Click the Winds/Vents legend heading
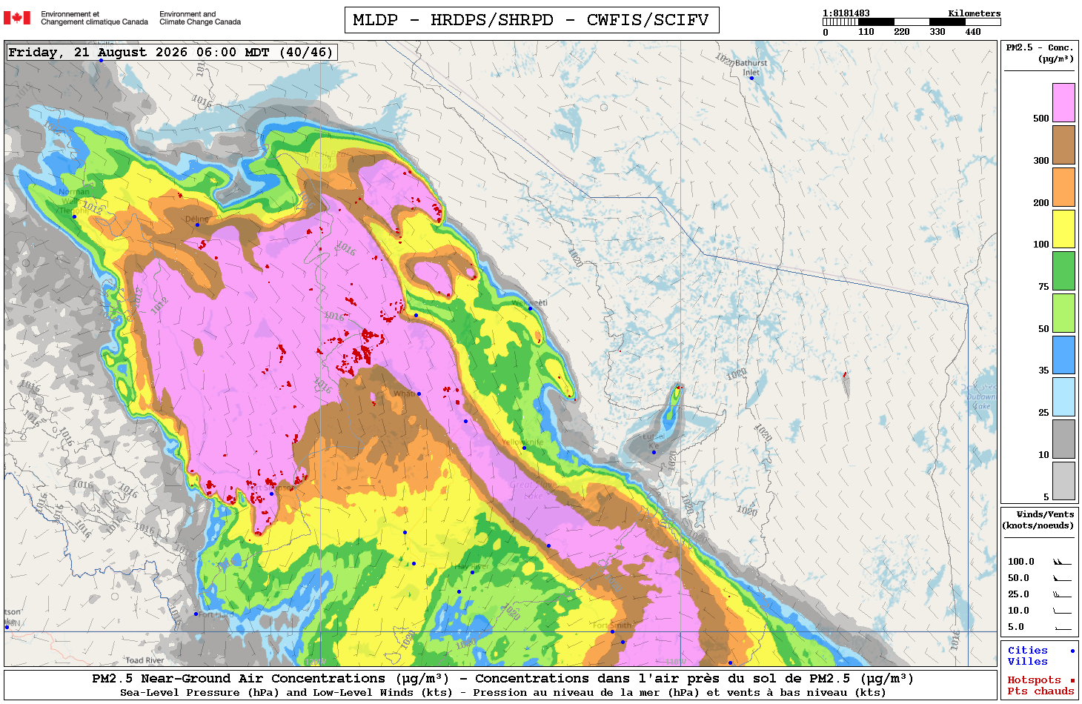 tap(1038, 519)
